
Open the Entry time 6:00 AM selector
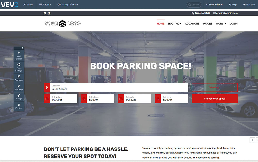point(100,99)
